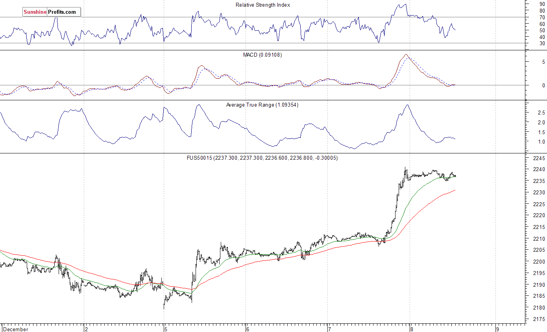Click the 2215 price axis label

[x=539, y=227]
